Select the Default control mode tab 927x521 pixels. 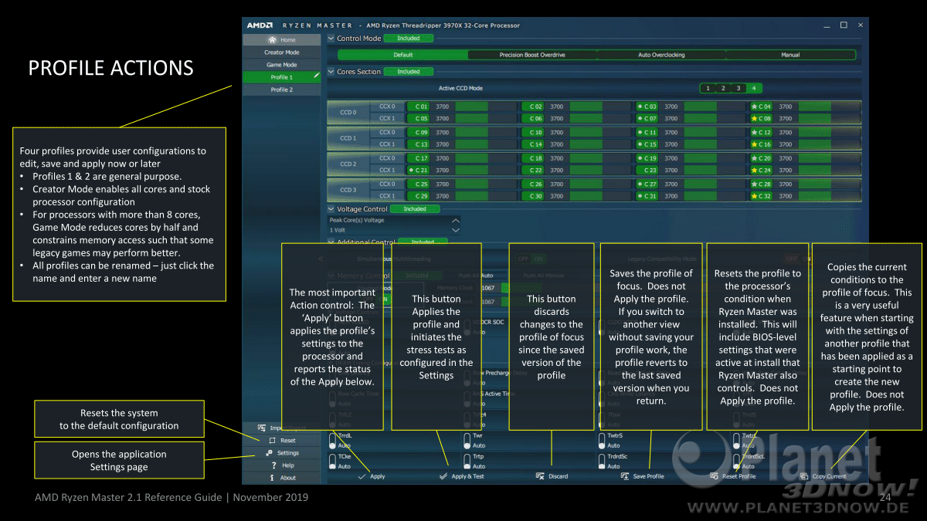point(402,55)
